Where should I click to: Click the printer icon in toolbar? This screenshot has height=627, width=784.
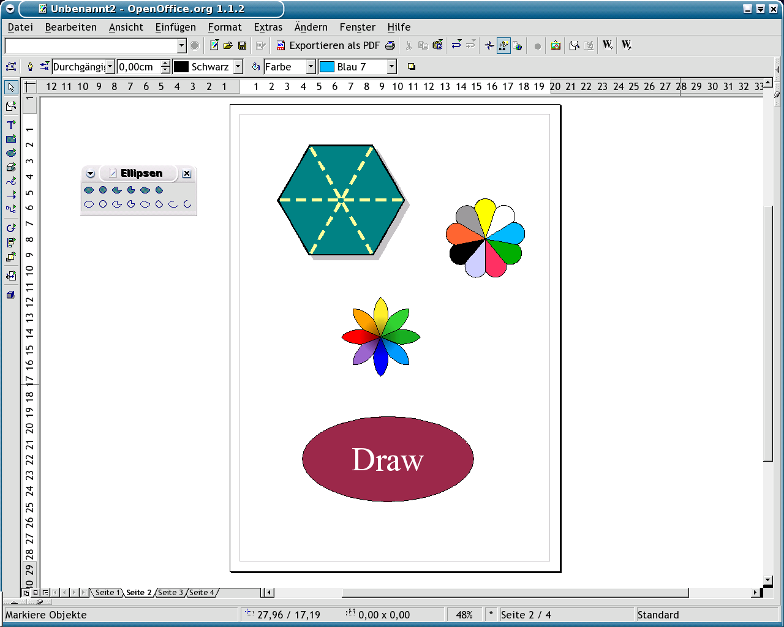click(390, 45)
